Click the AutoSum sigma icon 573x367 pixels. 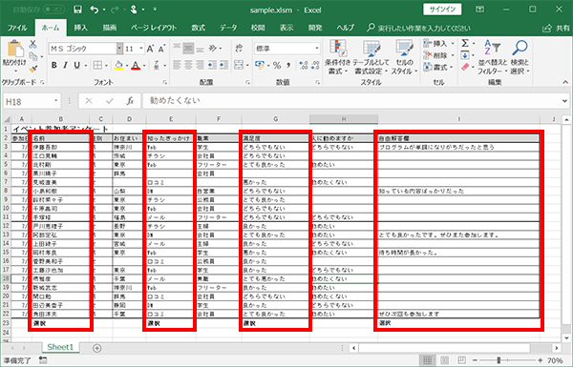465,44
